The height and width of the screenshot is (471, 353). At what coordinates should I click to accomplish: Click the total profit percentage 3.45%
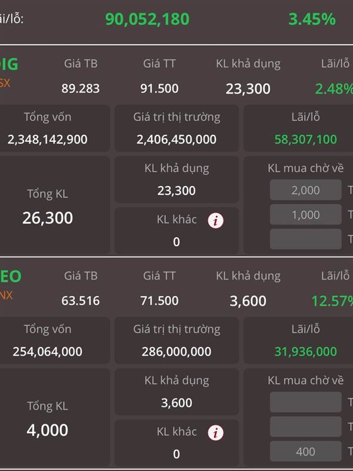tap(312, 19)
